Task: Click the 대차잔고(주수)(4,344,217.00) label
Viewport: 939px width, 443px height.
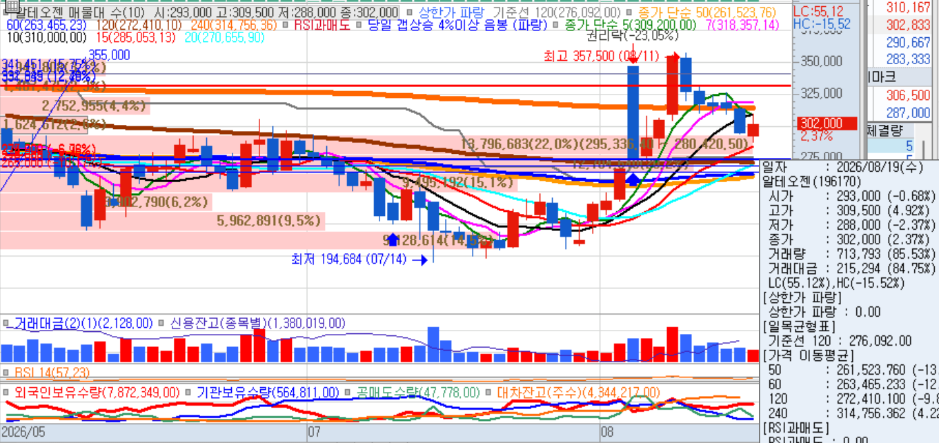Action: click(x=578, y=392)
